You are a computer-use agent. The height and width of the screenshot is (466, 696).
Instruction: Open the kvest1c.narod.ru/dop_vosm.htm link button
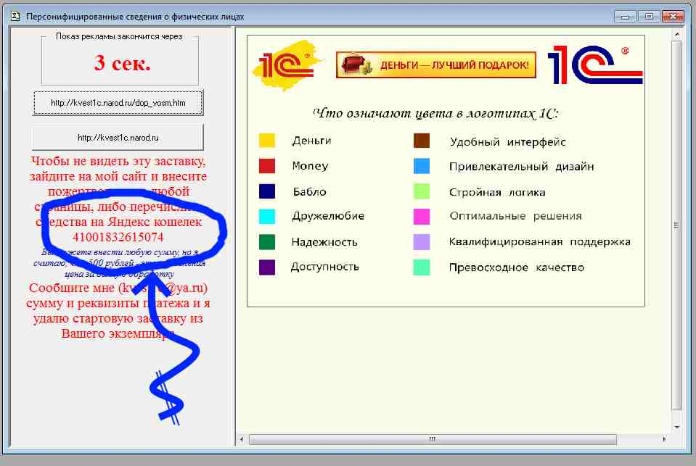click(x=118, y=103)
